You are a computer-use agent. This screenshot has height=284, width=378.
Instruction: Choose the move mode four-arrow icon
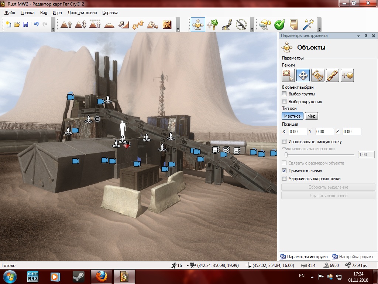click(303, 75)
